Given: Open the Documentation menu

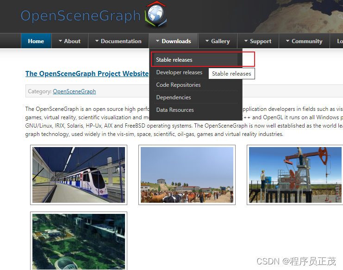Looking at the screenshot, I should [118, 41].
